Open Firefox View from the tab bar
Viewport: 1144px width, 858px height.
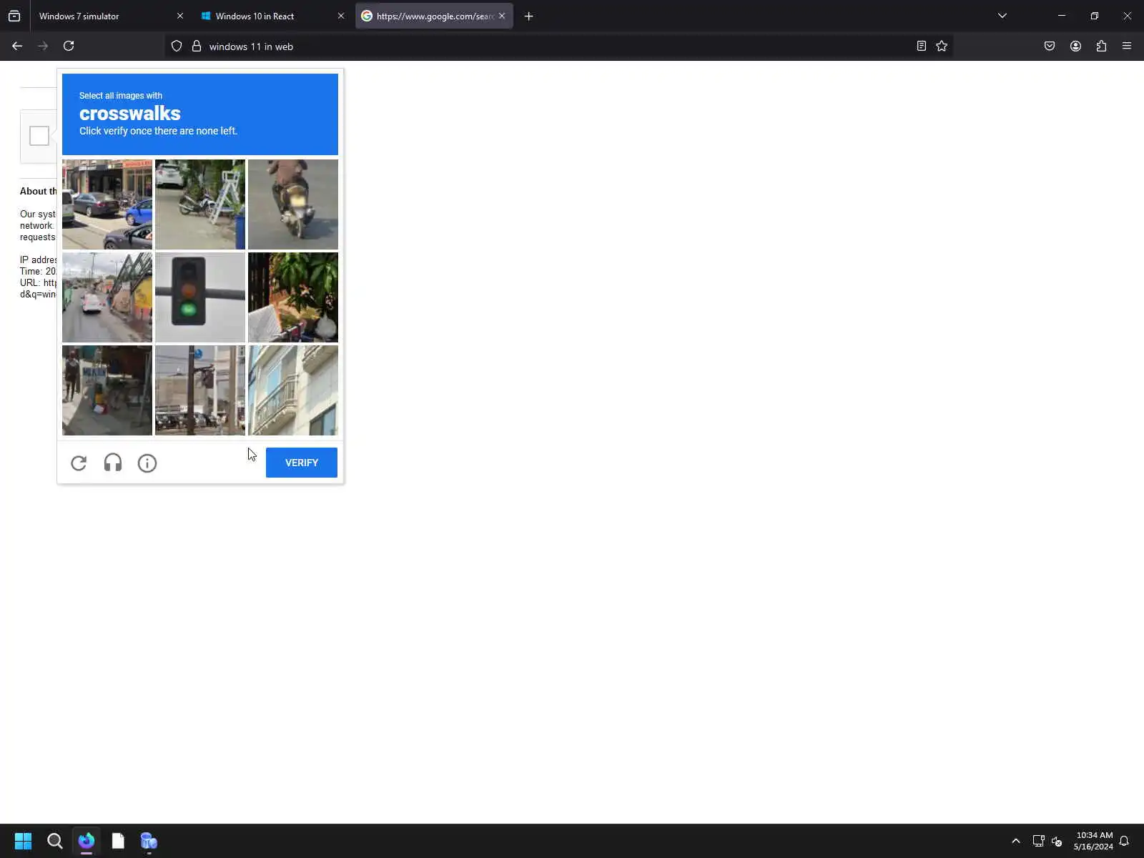[x=14, y=16]
